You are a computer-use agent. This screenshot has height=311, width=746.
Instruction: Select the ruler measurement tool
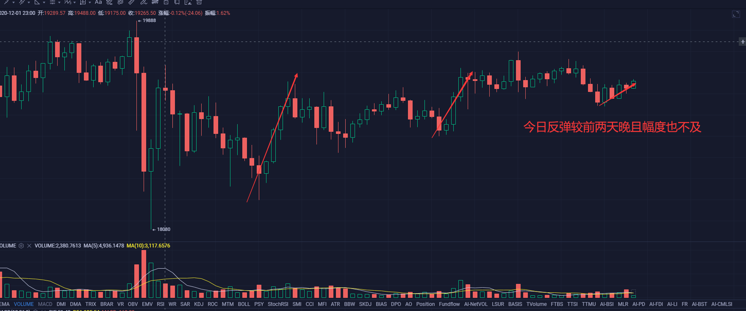click(131, 2)
